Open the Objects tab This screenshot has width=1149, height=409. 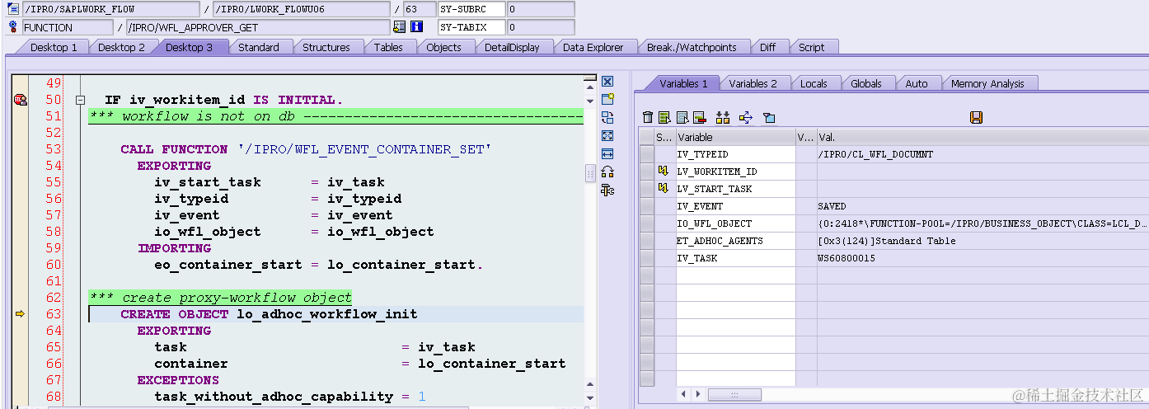[x=443, y=47]
